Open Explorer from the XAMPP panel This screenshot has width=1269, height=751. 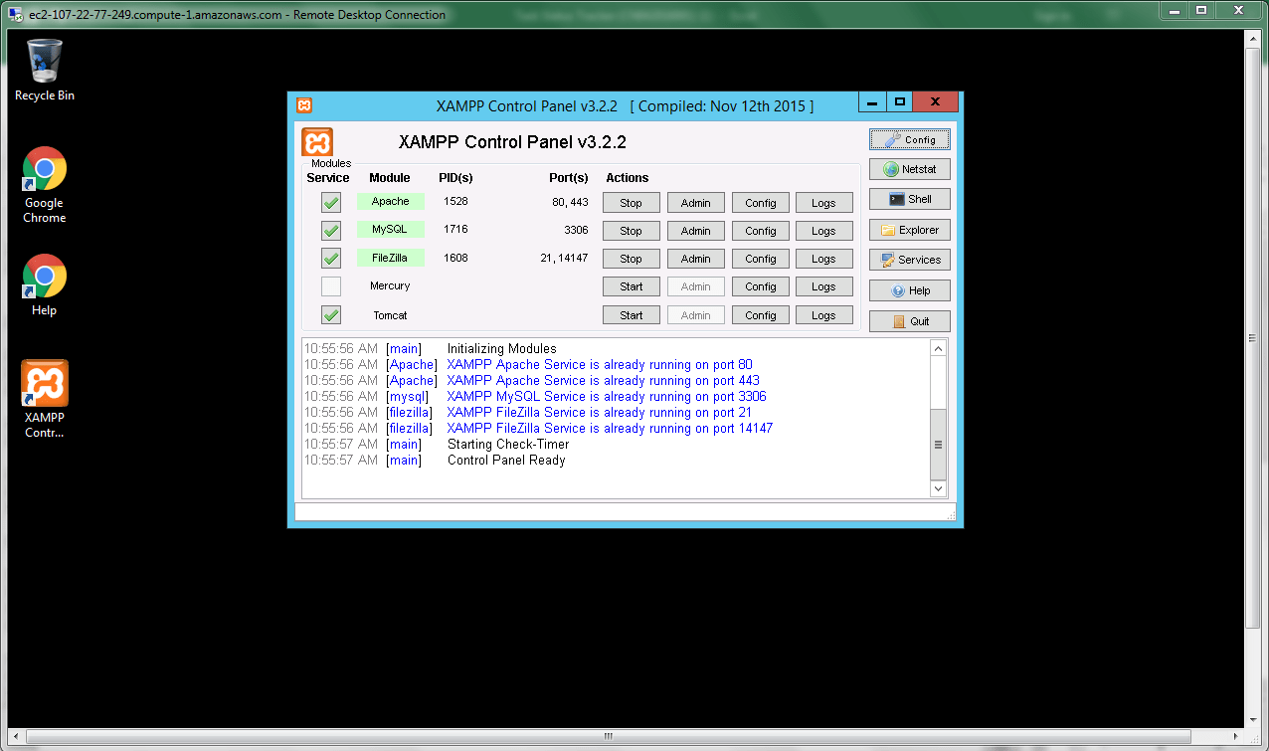(909, 230)
